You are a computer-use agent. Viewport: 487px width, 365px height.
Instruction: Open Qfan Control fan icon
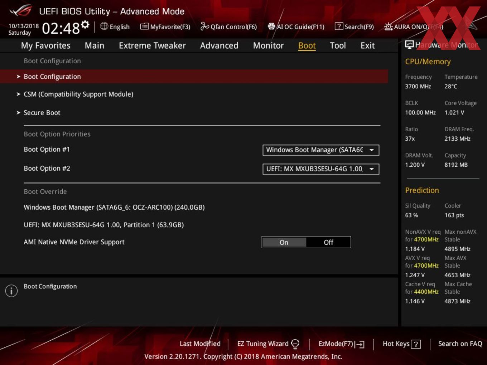(204, 26)
